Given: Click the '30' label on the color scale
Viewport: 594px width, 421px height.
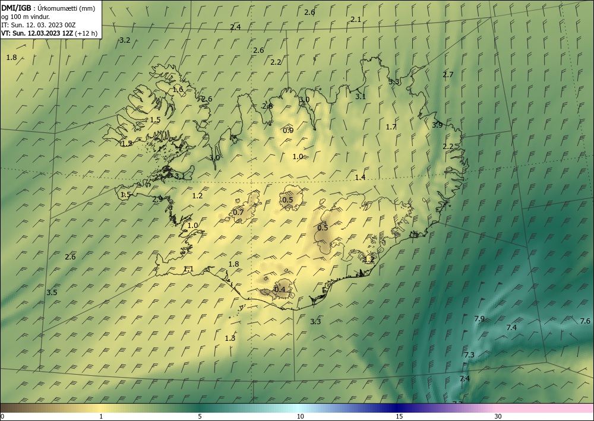Looking at the screenshot, I should (x=498, y=417).
